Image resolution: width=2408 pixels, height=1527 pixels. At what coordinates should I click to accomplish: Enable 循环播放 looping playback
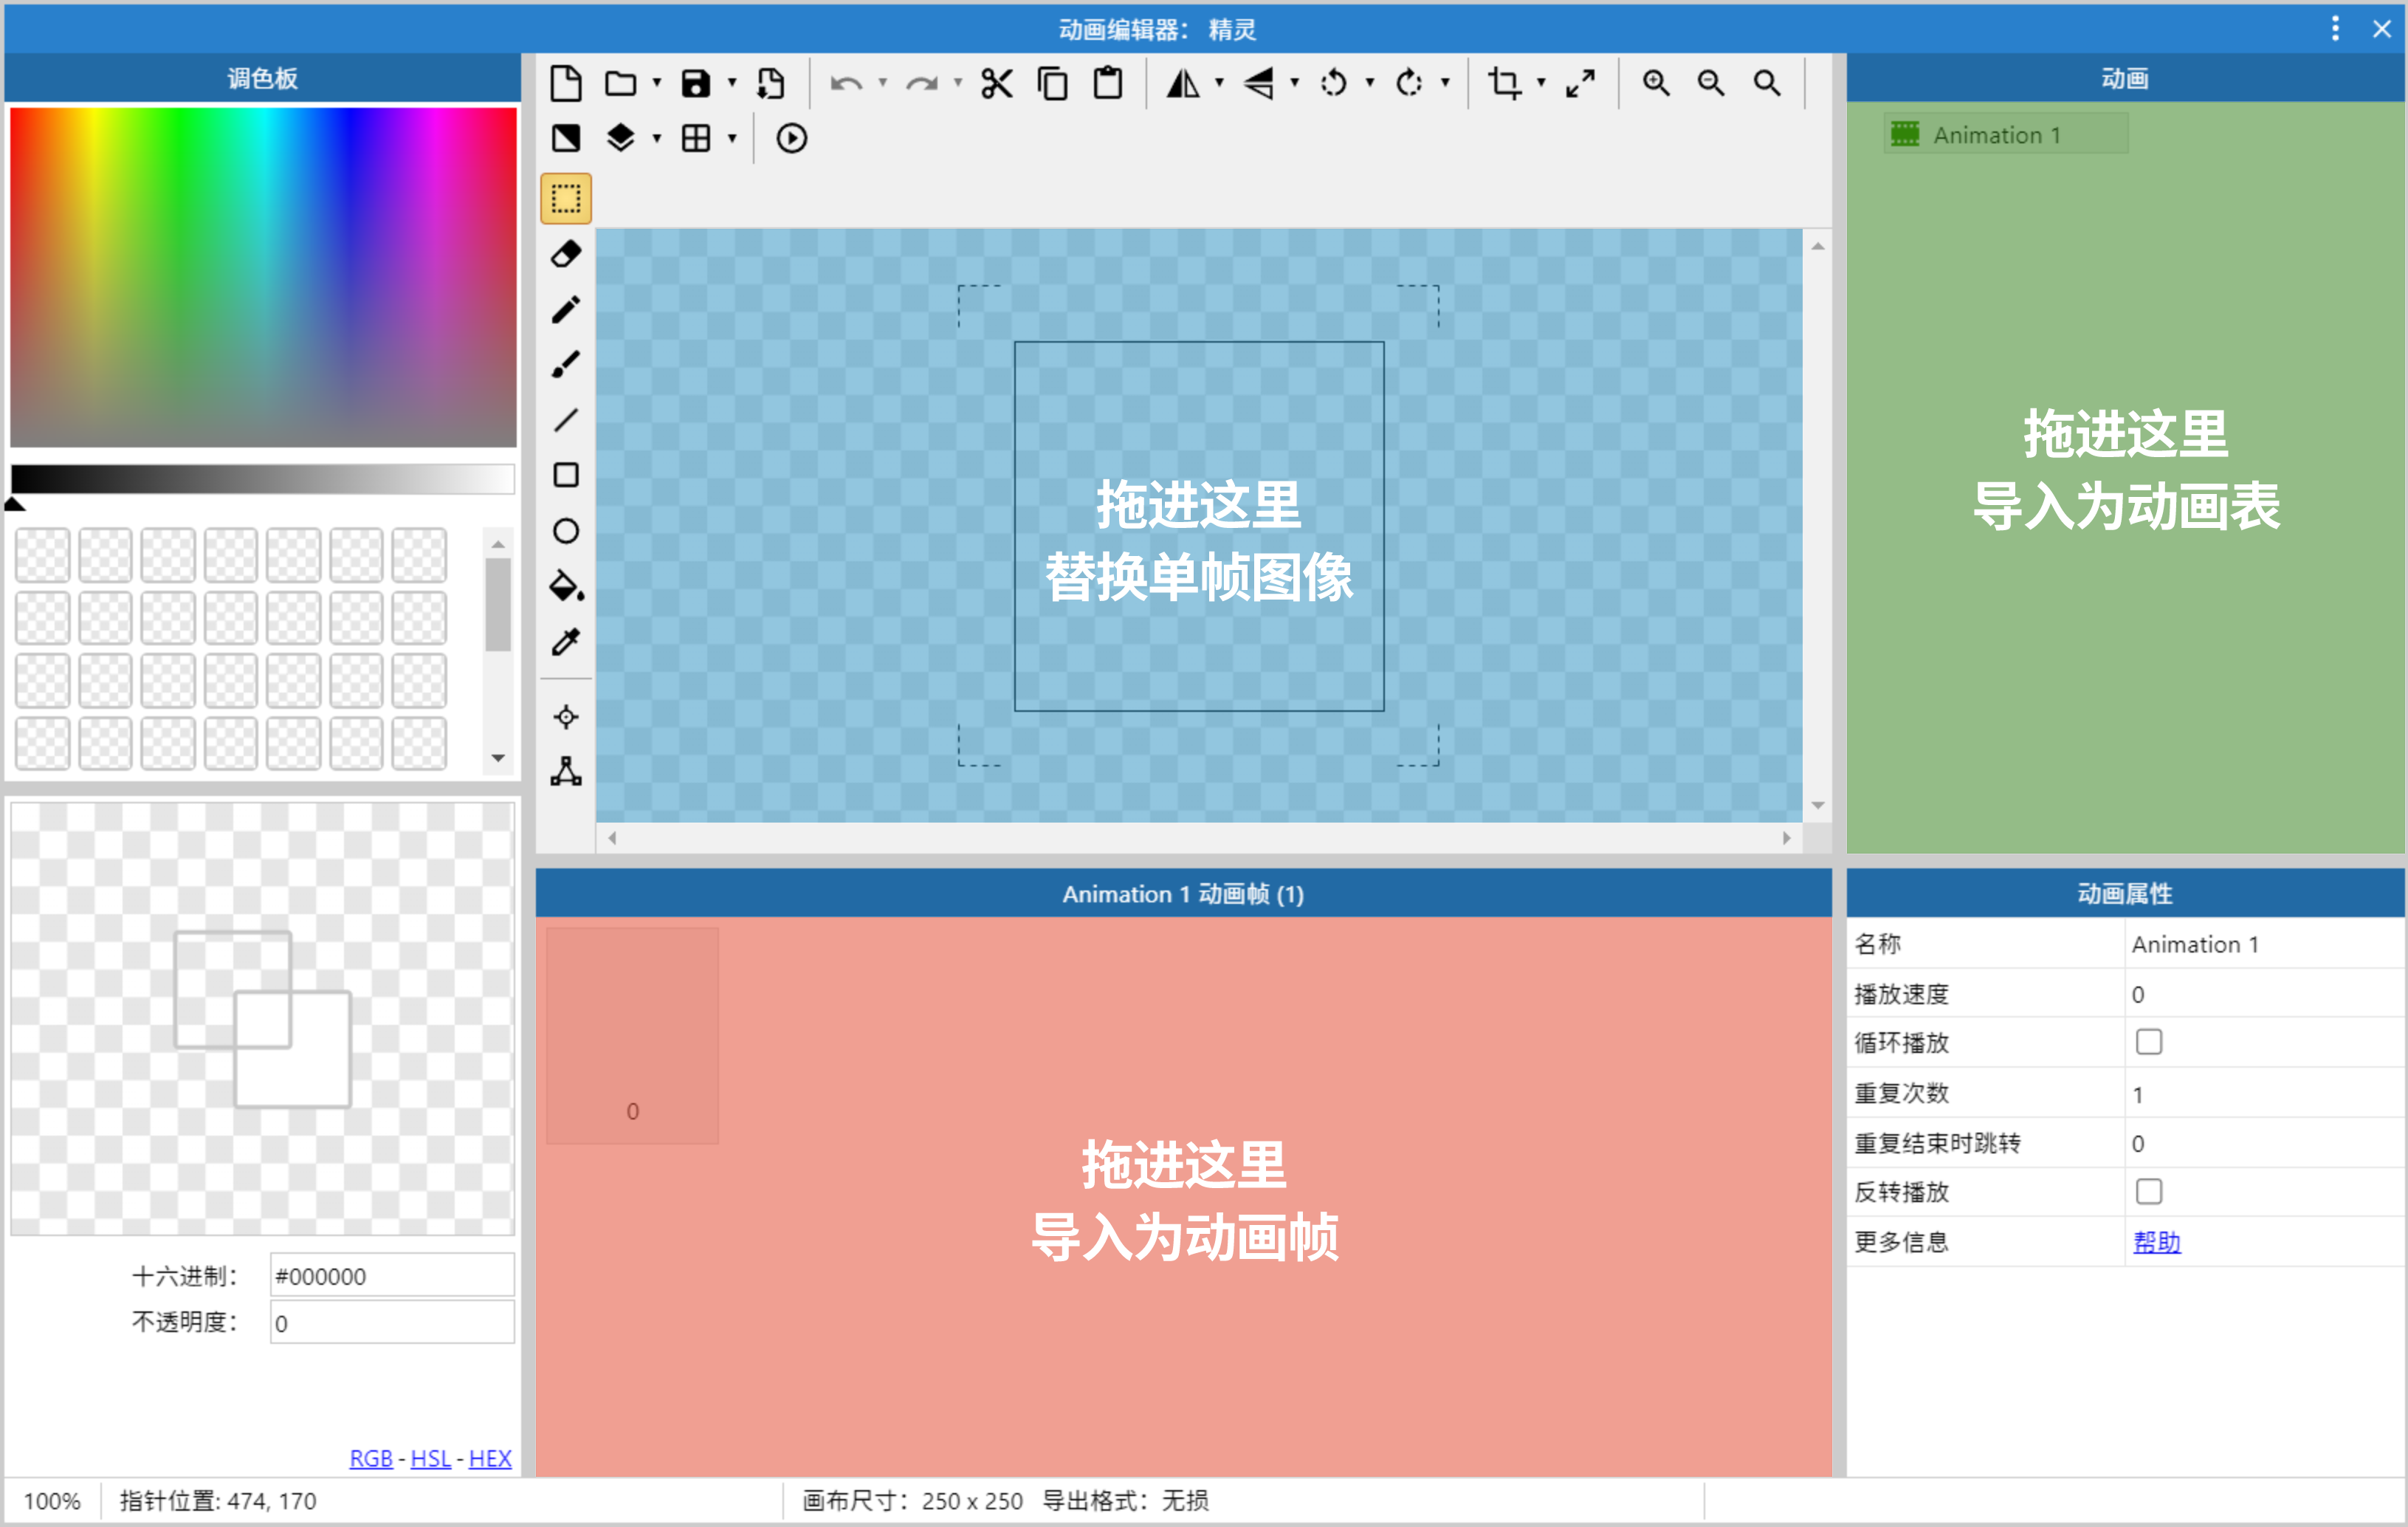pyautogui.click(x=2148, y=1042)
